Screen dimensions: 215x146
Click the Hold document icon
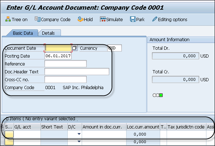click(81, 20)
